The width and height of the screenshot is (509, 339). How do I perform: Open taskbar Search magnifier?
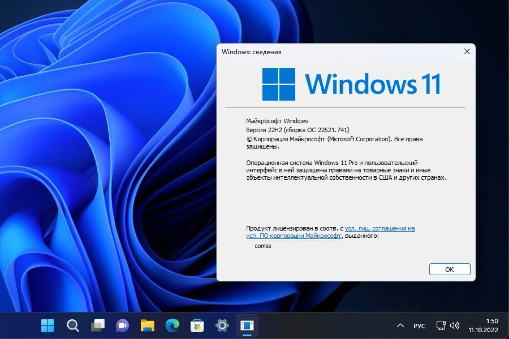pos(73,326)
